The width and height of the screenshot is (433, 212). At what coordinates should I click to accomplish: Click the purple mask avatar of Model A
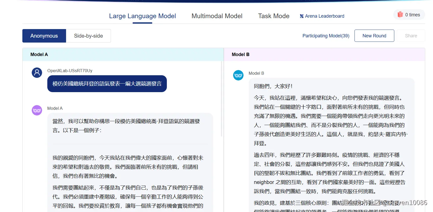37,110
